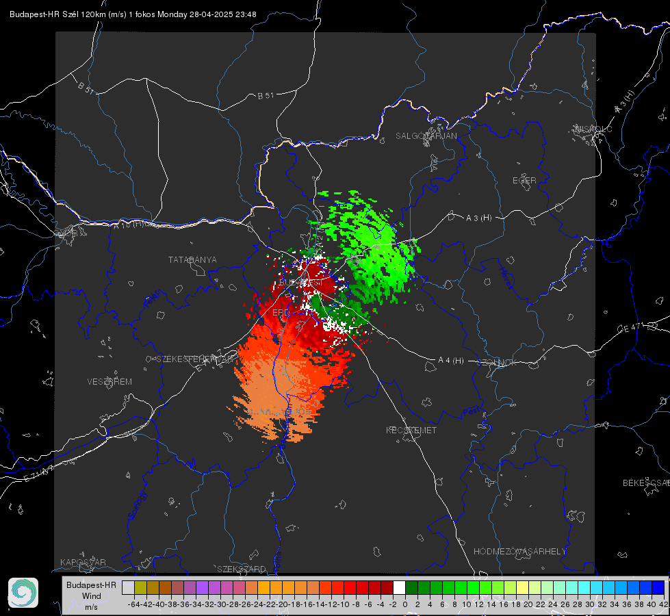Click the yellow legend swatch above 18
The width and height of the screenshot is (670, 616).
click(523, 587)
